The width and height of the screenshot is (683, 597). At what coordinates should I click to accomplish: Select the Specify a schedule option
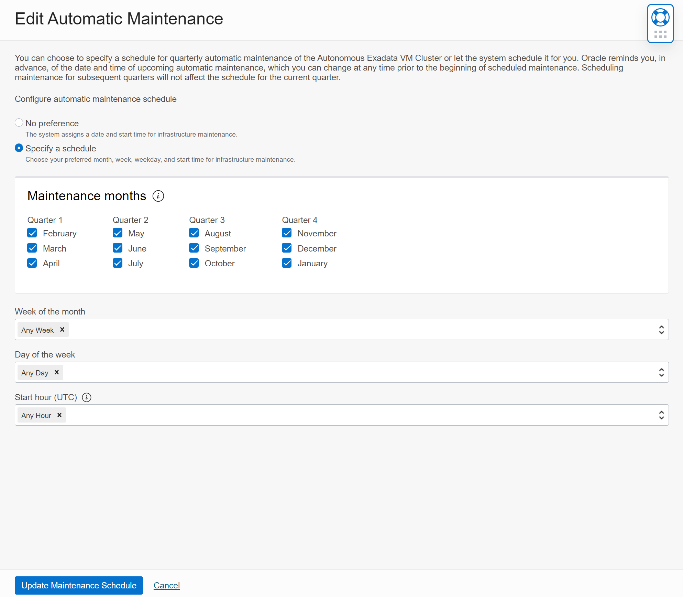click(19, 148)
